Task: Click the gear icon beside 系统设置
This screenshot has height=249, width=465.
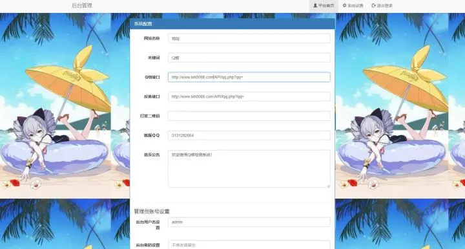Action: click(x=345, y=5)
